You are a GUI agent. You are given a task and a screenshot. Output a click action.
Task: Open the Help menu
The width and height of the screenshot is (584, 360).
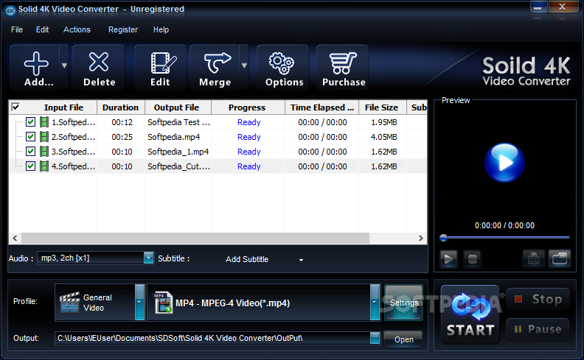pyautogui.click(x=161, y=29)
